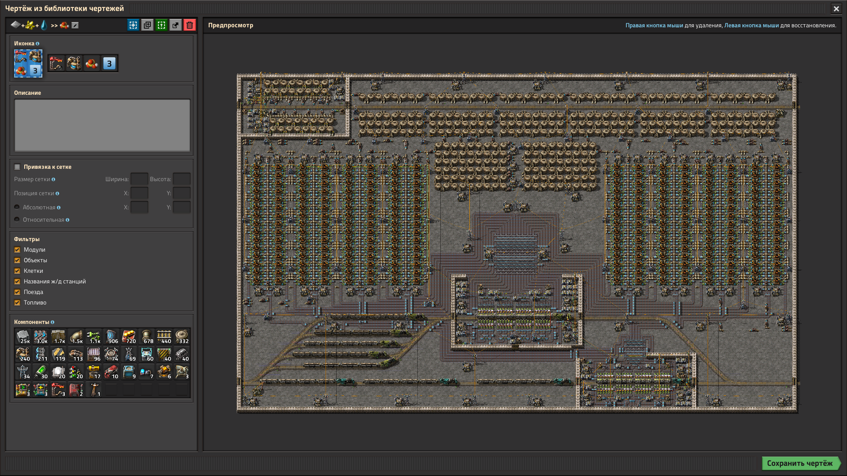This screenshot has height=476, width=847.
Task: Click the green dashed-square upload arrow button
Action: tap(161, 25)
